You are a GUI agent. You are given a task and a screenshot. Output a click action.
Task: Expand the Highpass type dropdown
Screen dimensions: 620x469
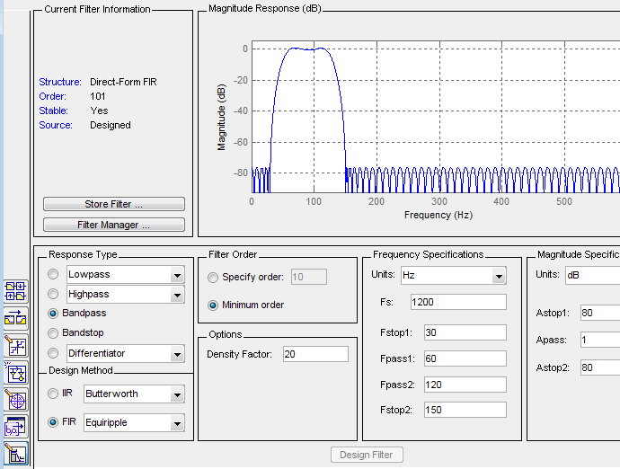[x=177, y=295]
